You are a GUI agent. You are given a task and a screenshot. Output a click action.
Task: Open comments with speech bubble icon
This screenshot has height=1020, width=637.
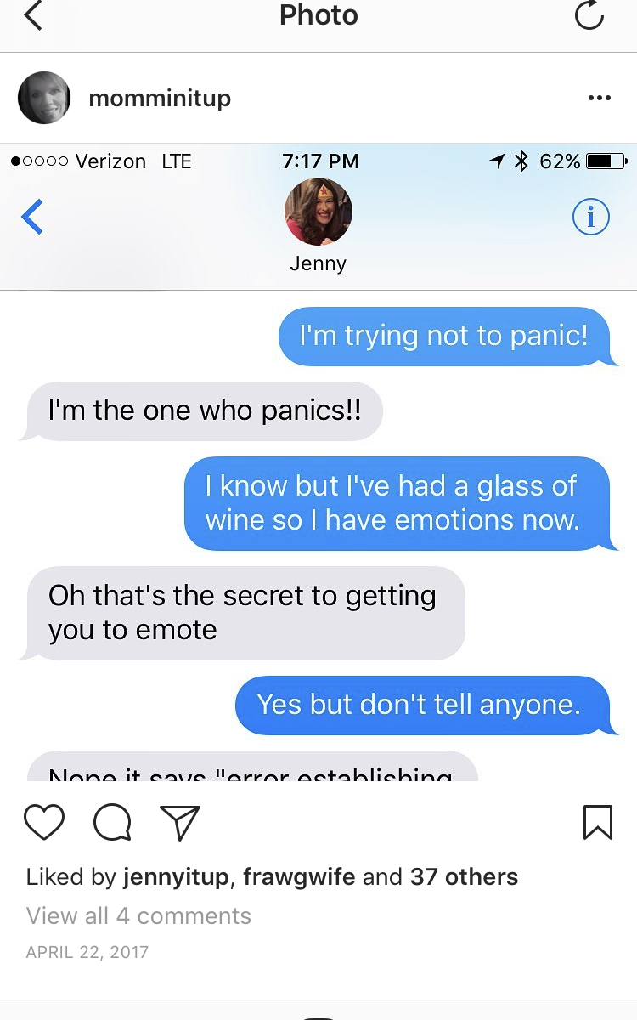[x=112, y=822]
